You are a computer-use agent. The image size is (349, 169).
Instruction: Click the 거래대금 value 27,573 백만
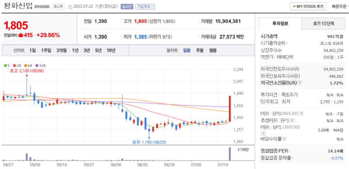click(232, 37)
